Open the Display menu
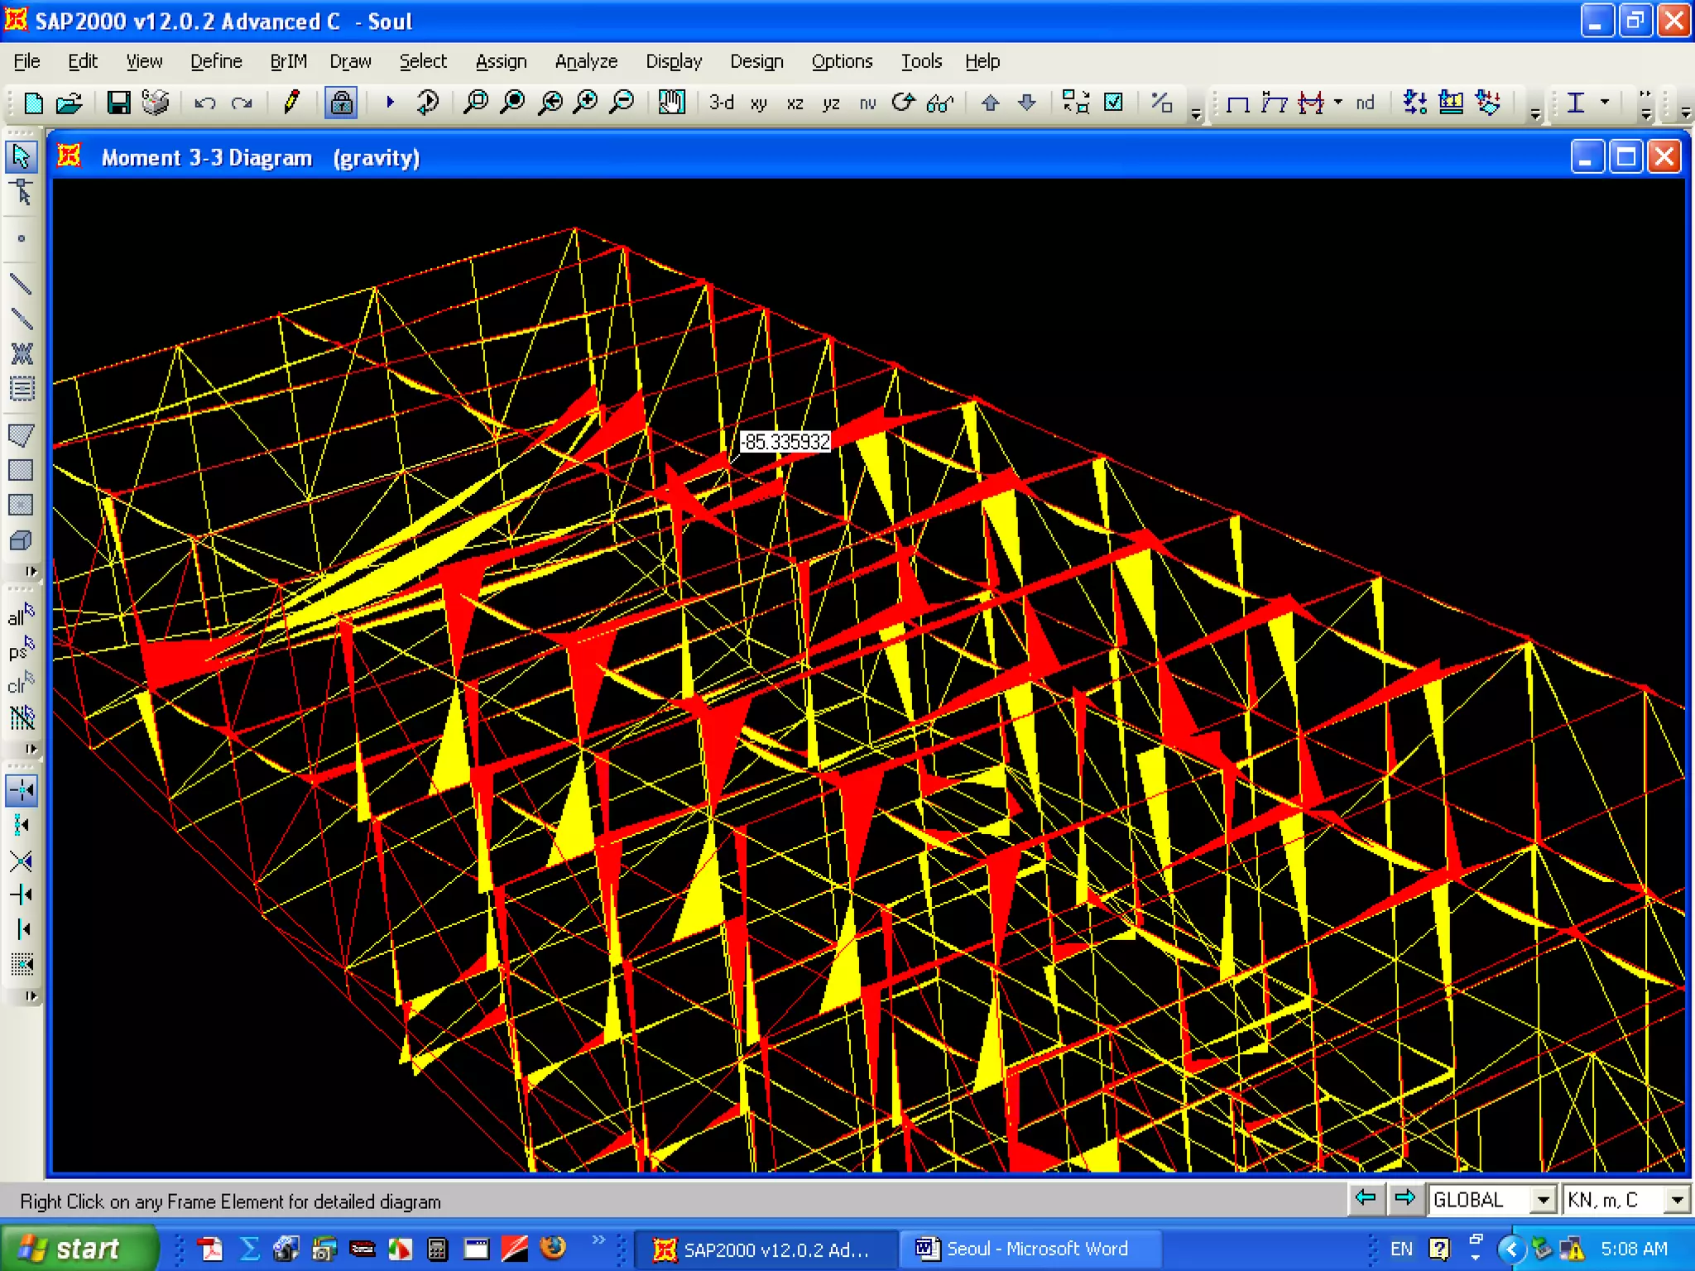 (674, 61)
